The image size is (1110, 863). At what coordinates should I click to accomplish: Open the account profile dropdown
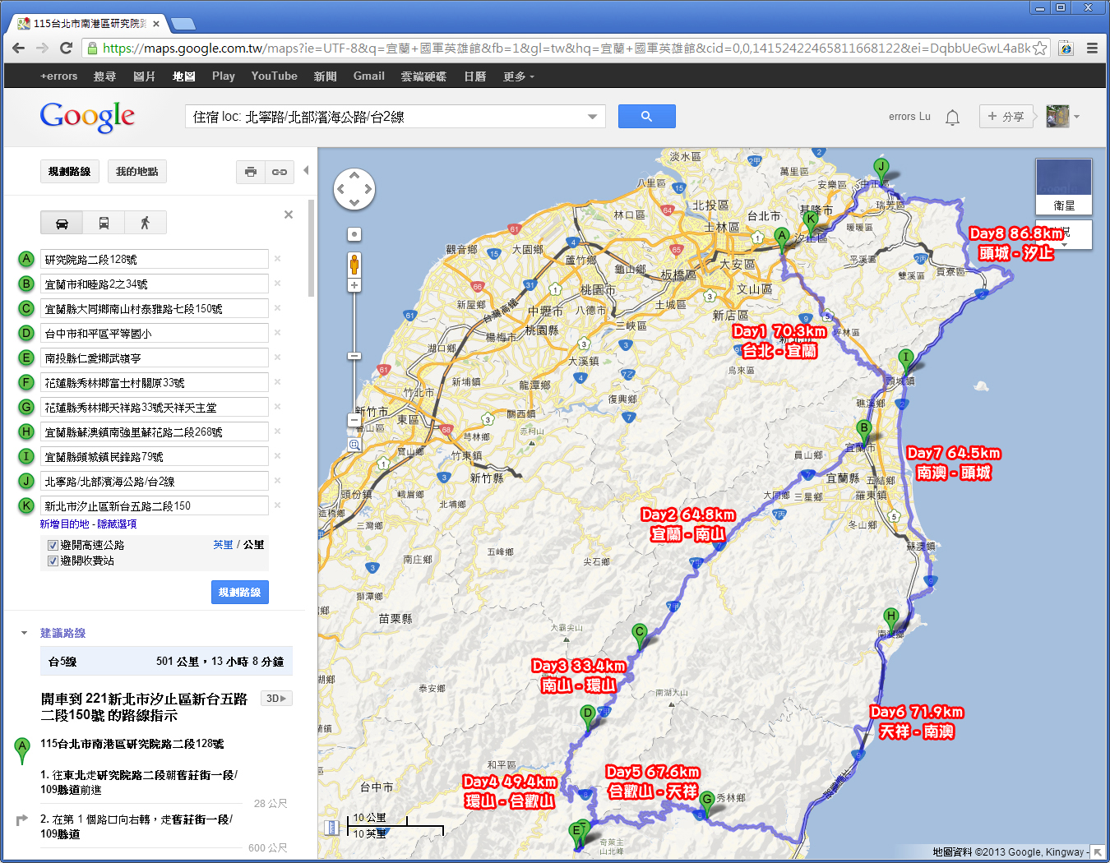1062,117
